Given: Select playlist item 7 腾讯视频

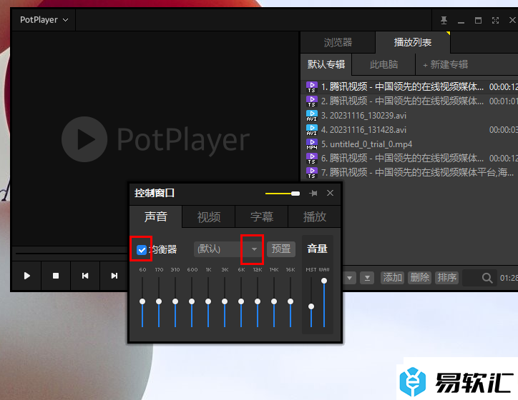Looking at the screenshot, I should click(x=410, y=172).
